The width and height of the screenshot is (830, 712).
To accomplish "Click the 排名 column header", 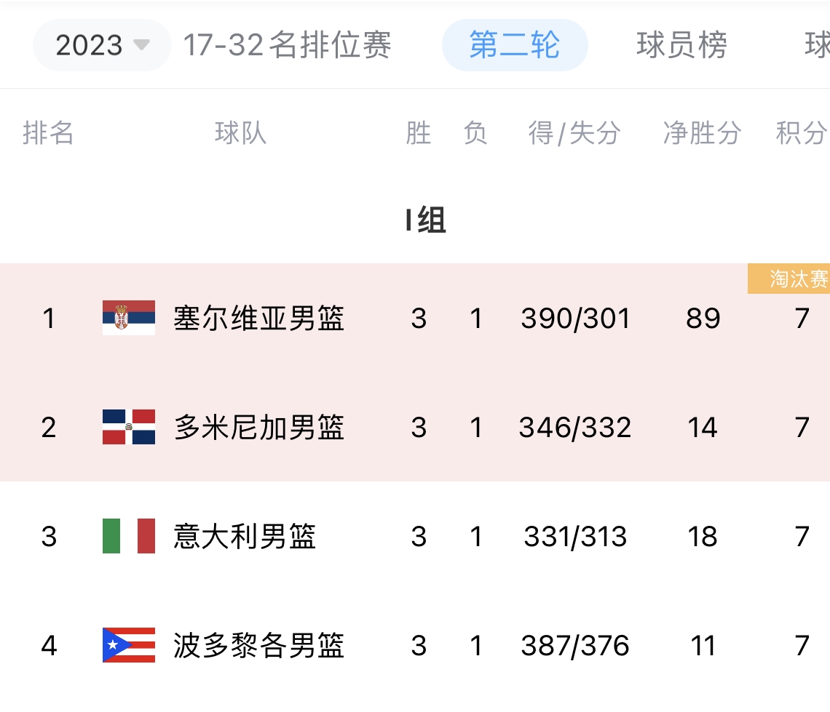I will (48, 132).
